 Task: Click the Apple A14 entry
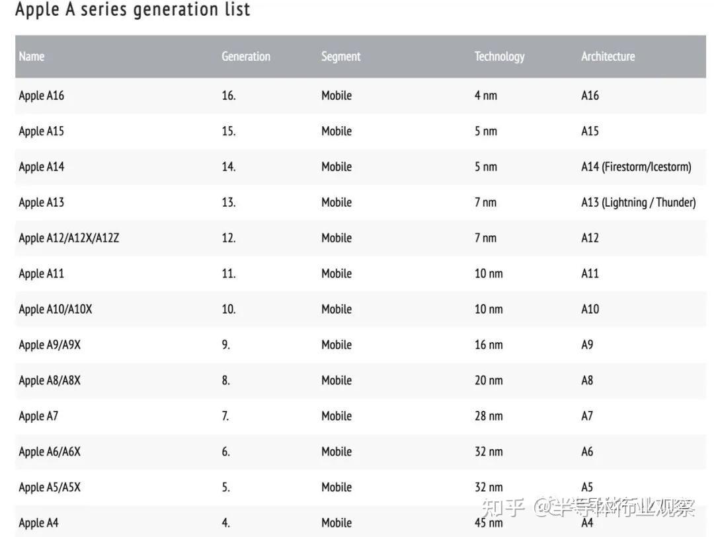[x=41, y=166]
